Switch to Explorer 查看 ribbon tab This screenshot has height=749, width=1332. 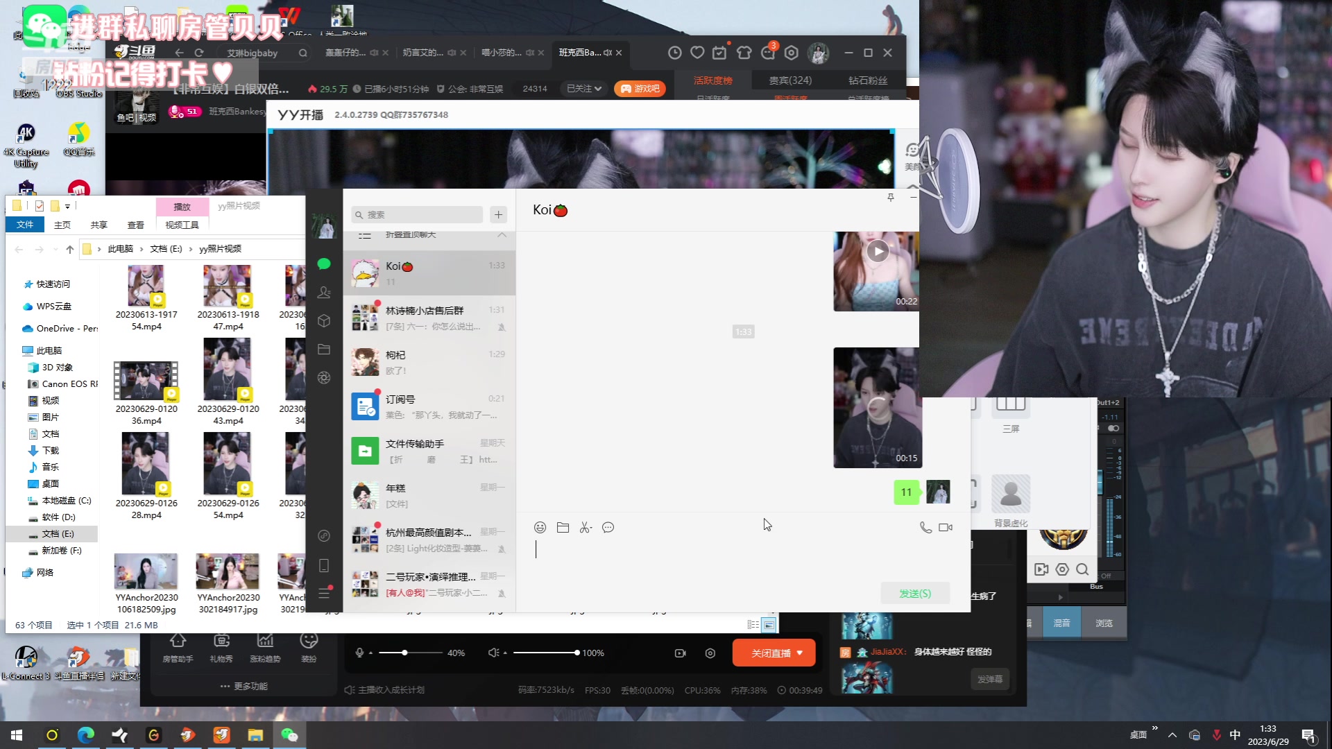click(136, 225)
